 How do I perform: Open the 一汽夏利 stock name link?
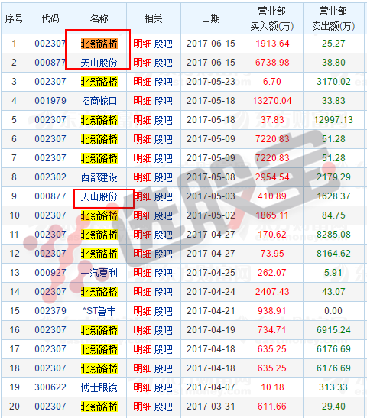click(99, 273)
